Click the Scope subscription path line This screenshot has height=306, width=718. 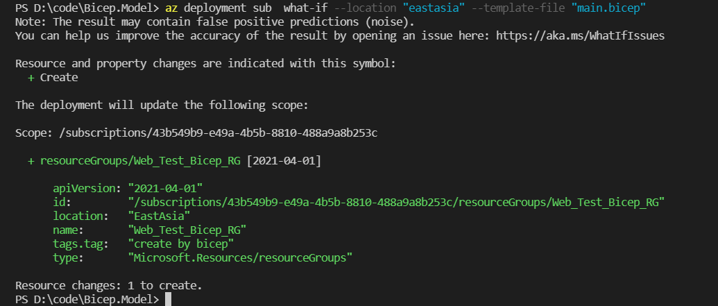[196, 133]
